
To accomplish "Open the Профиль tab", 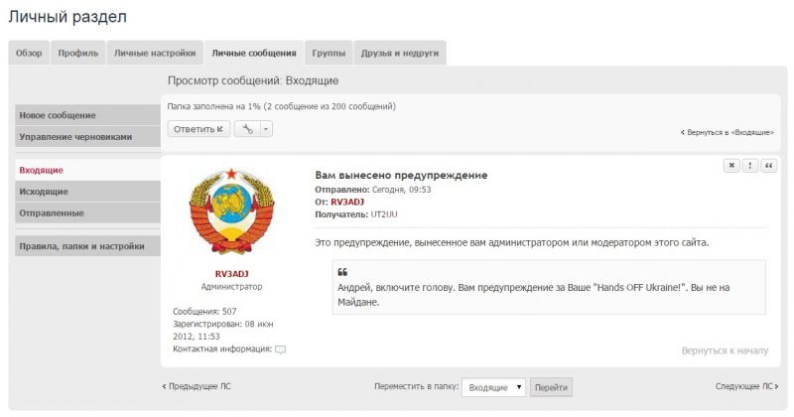I will (x=77, y=54).
